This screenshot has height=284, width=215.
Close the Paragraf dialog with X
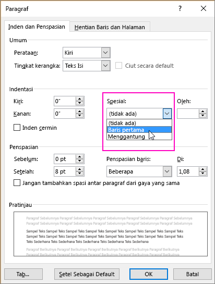[204, 8]
